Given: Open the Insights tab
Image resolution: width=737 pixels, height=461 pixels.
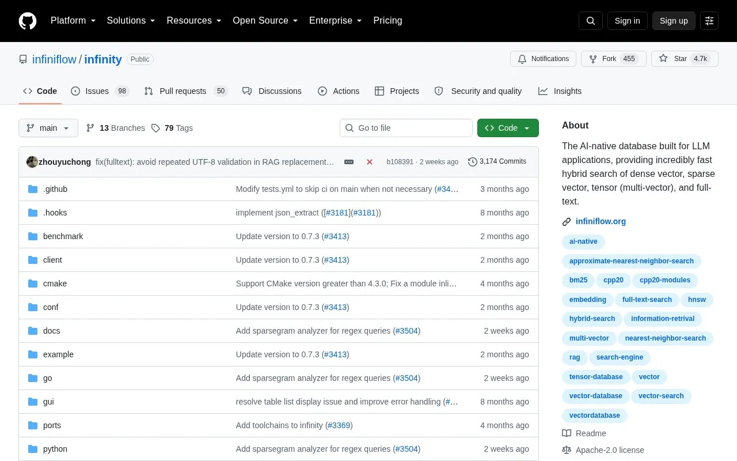Looking at the screenshot, I should [560, 91].
